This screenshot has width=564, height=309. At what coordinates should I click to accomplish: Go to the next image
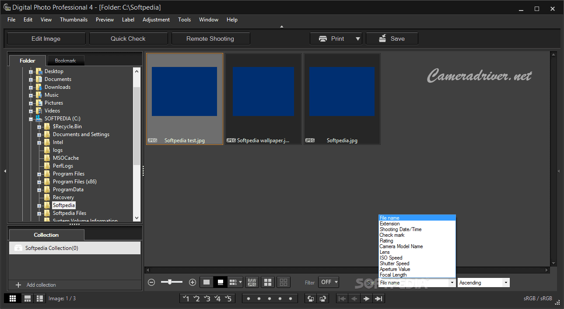click(367, 298)
